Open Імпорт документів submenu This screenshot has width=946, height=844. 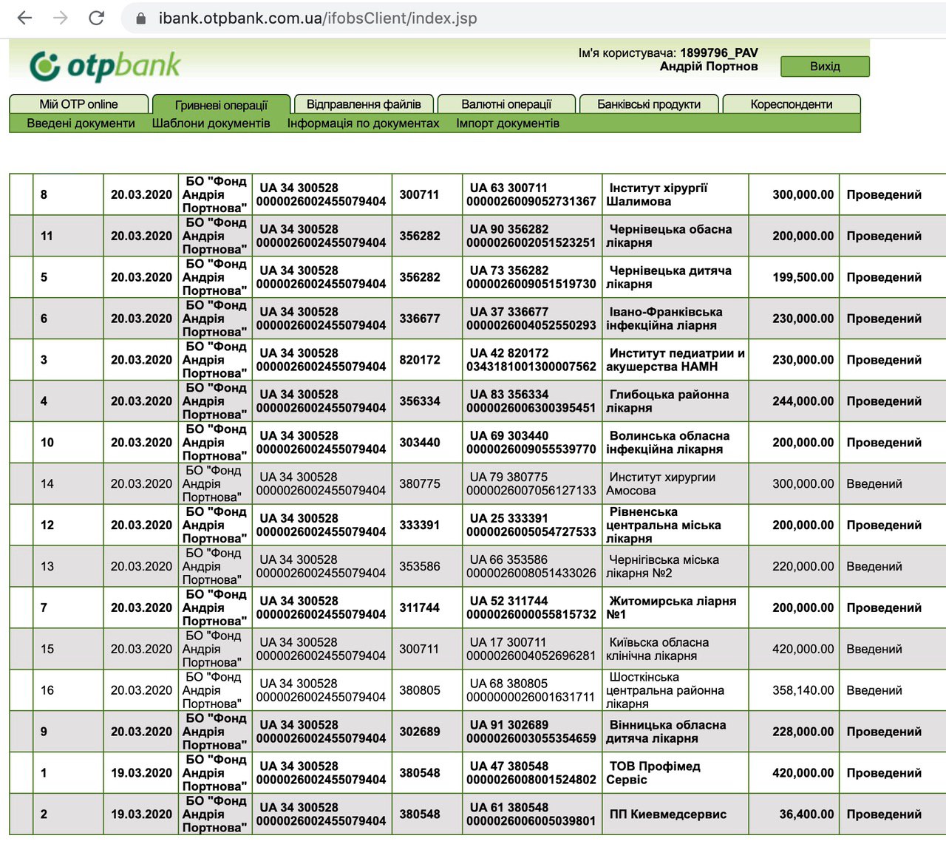coord(508,123)
